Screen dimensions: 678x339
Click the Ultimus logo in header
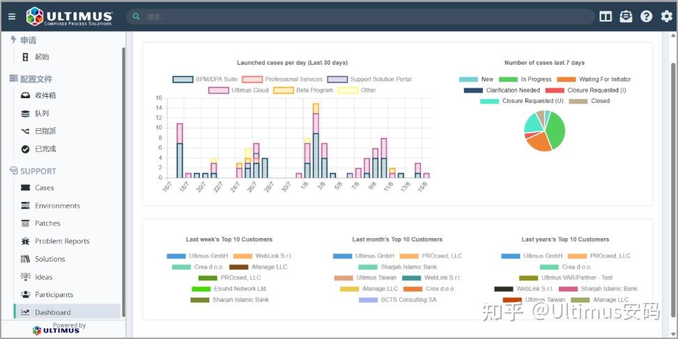tap(69, 17)
